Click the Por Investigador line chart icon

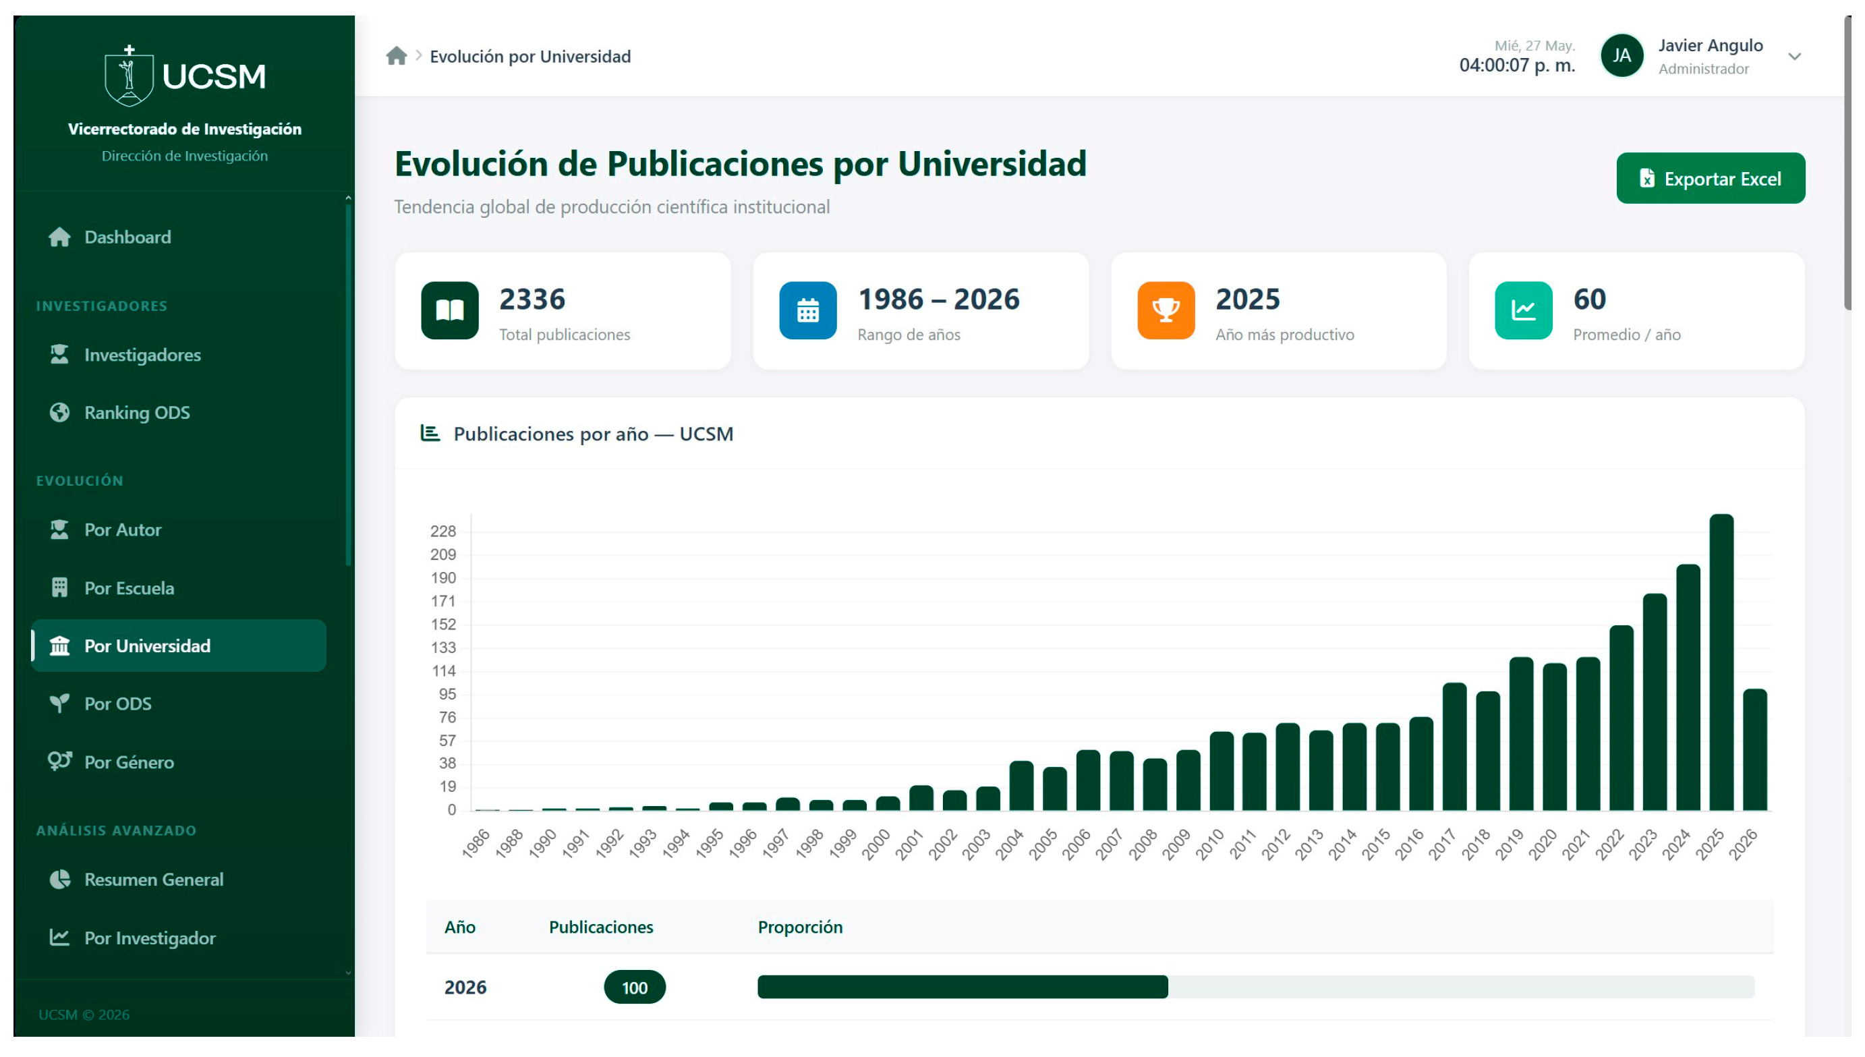click(59, 938)
